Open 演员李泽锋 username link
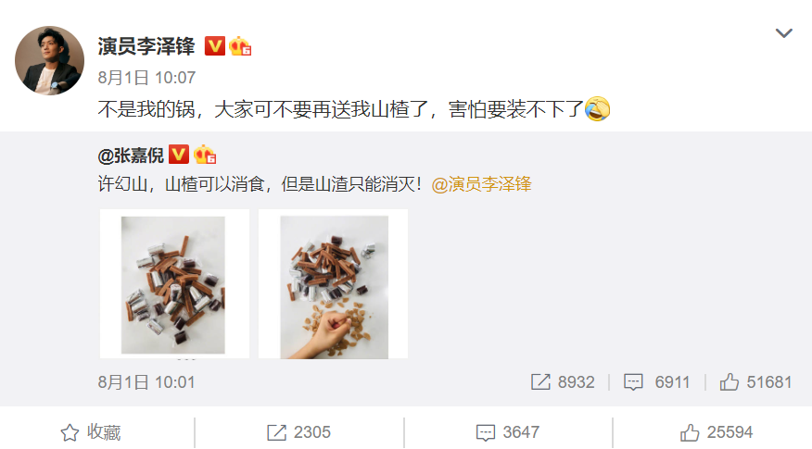 (146, 46)
